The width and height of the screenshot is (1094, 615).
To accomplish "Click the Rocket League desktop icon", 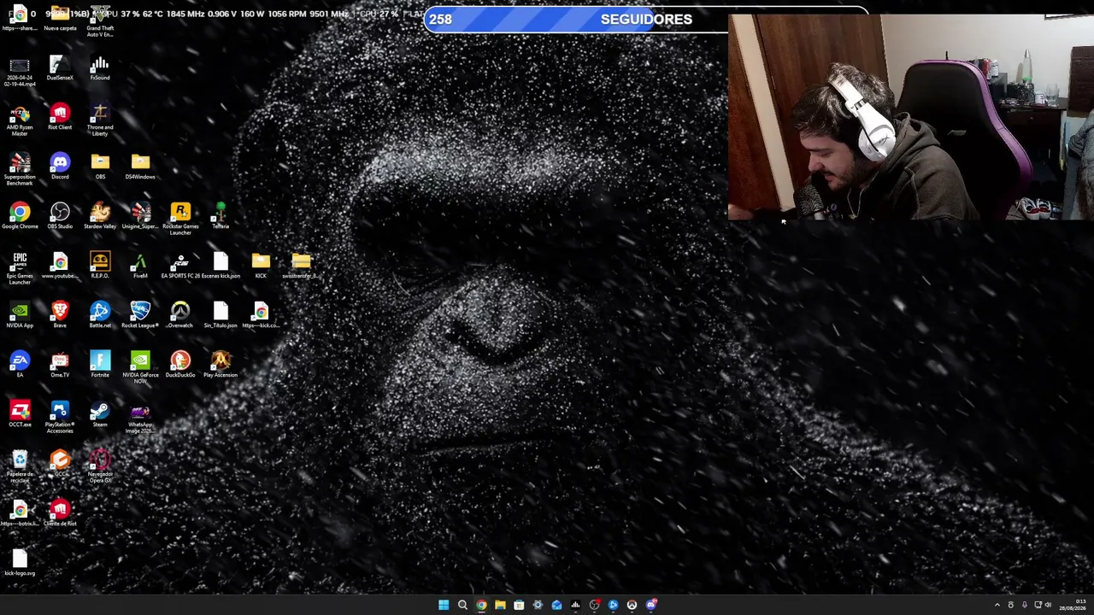I will [140, 313].
